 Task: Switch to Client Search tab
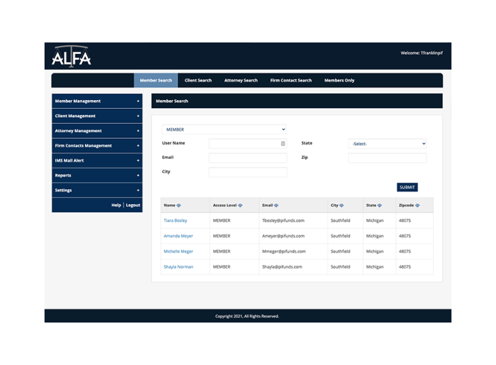click(x=198, y=80)
